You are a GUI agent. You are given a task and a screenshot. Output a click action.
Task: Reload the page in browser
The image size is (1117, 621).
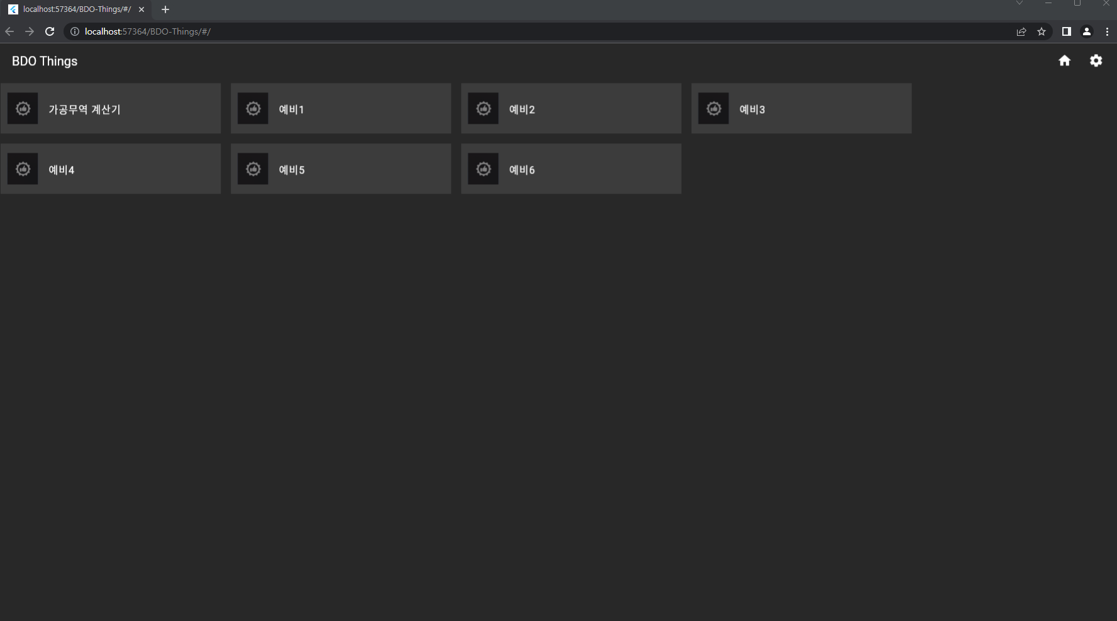[50, 31]
